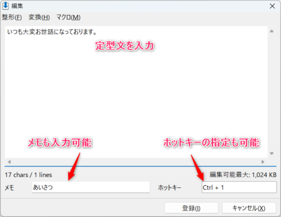Viewport: 281px width, 217px height.
Task: Click the メモ label
Action: 9,188
